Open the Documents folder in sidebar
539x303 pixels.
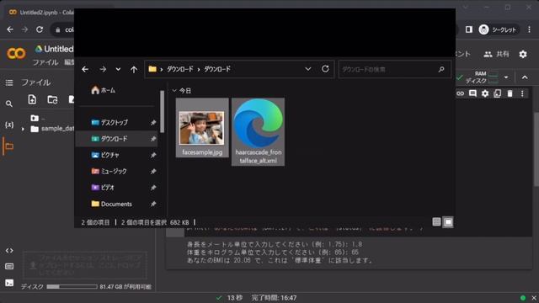[111, 204]
